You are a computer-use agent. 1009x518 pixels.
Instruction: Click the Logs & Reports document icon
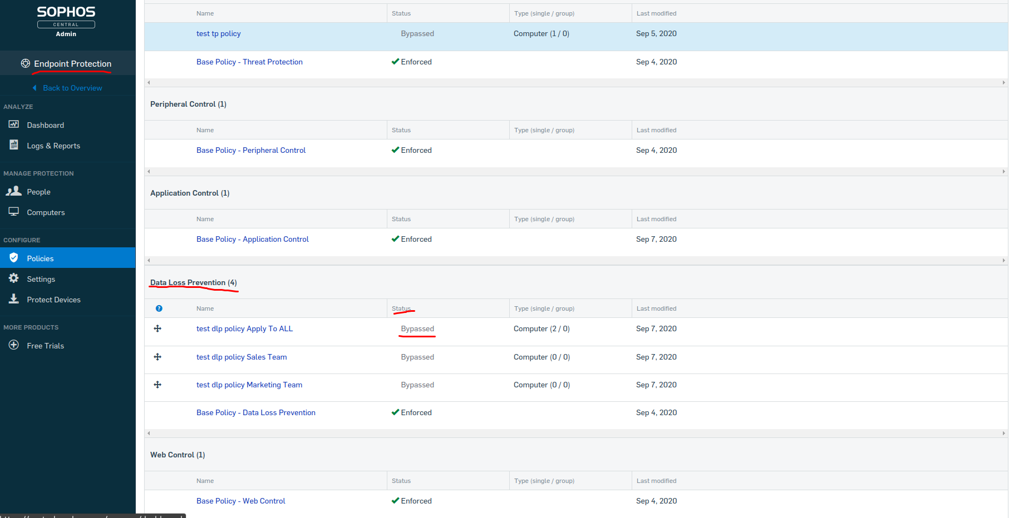14,145
